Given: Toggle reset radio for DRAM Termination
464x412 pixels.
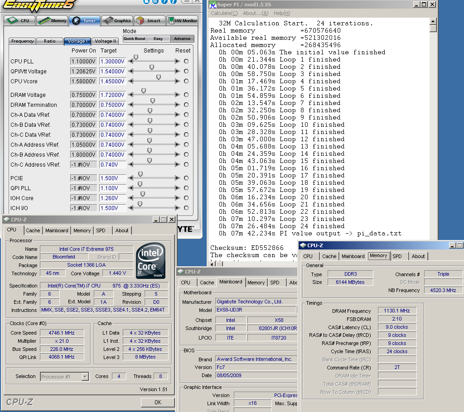Looking at the screenshot, I should tap(186, 105).
